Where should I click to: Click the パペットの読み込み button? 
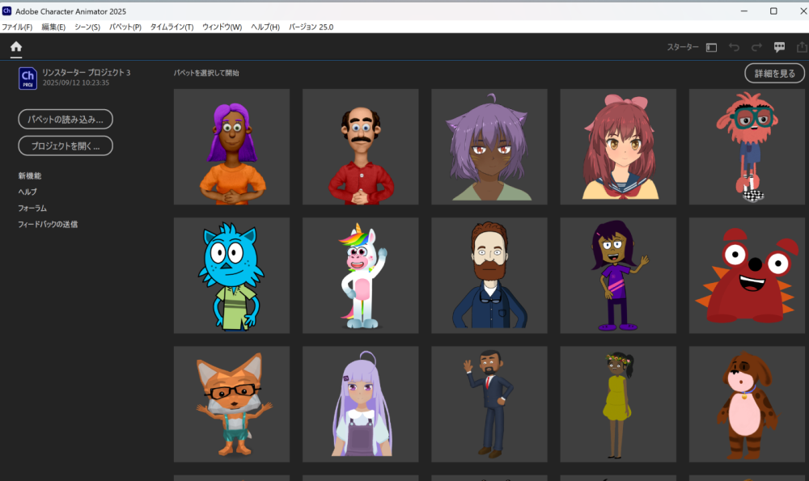(66, 120)
